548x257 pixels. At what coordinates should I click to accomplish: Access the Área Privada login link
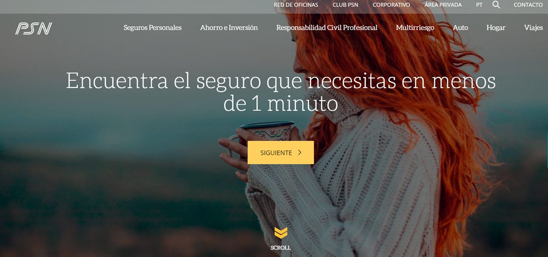443,5
